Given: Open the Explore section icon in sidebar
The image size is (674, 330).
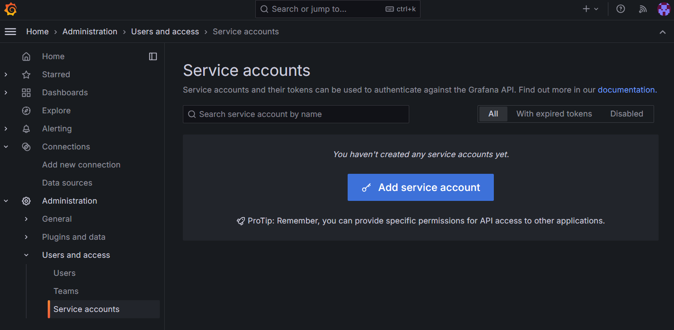Looking at the screenshot, I should tap(26, 110).
